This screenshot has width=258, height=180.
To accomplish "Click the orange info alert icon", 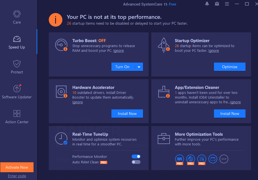I will tap(55, 20).
